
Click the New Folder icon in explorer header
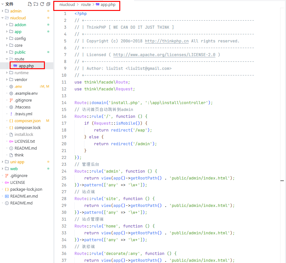point(36,4)
